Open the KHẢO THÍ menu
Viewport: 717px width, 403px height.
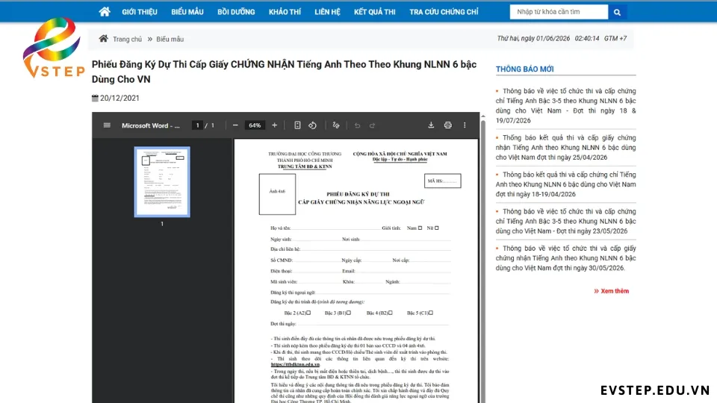[285, 12]
